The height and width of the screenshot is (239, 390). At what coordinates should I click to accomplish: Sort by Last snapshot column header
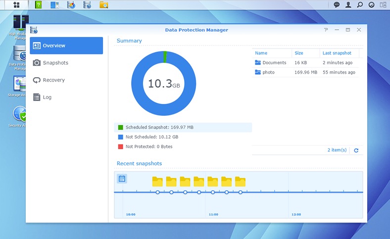340,53
